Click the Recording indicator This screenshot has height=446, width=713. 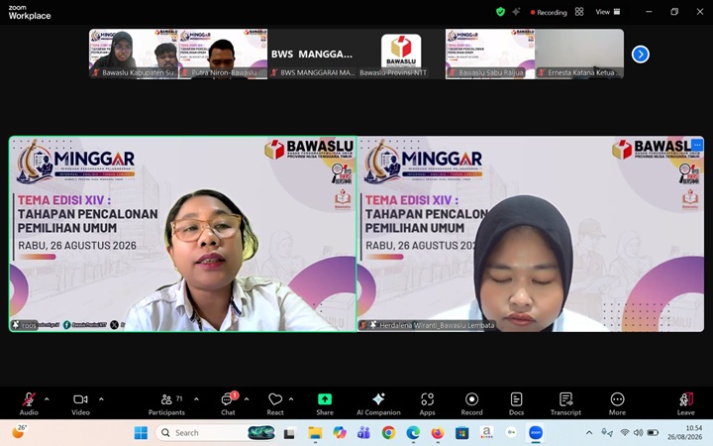point(549,12)
